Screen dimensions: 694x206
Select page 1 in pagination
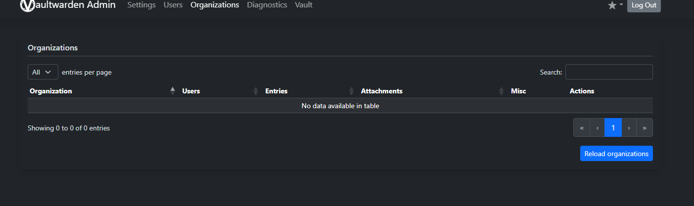tap(613, 127)
